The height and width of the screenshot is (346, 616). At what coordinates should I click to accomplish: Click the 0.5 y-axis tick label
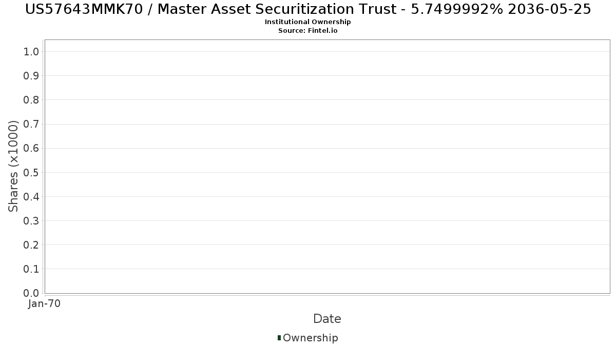[31, 172]
